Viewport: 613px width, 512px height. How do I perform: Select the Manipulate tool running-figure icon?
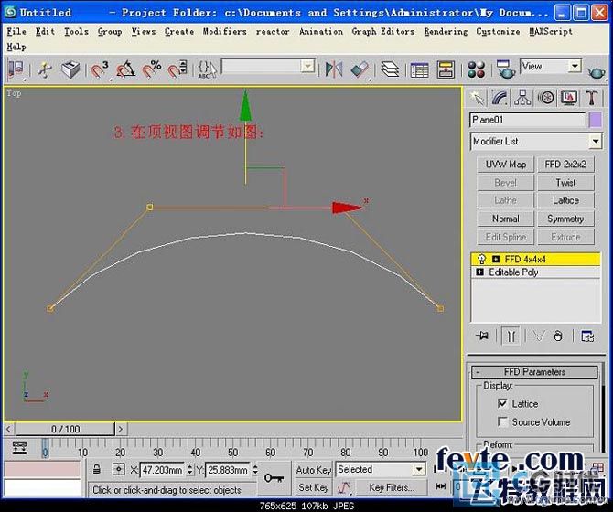pos(45,69)
